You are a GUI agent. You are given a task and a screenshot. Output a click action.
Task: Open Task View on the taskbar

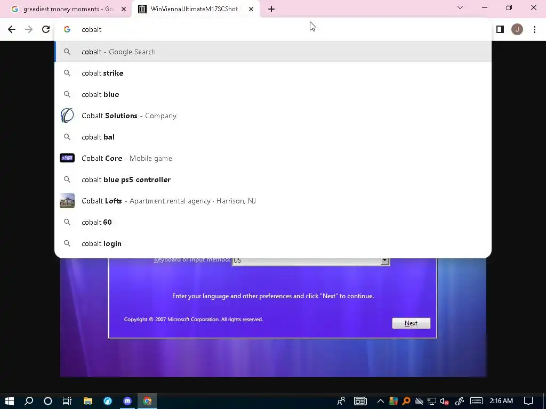[67, 401]
